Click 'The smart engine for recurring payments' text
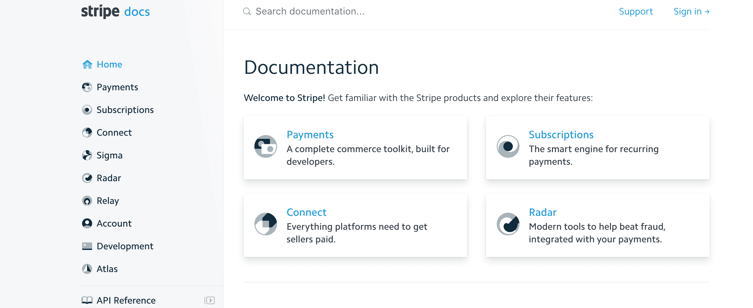The height and width of the screenshot is (308, 753). 594,155
